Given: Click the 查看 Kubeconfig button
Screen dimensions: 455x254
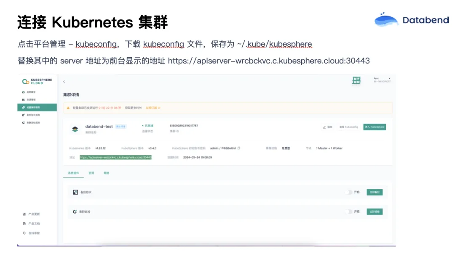Looking at the screenshot, I should click(349, 127).
